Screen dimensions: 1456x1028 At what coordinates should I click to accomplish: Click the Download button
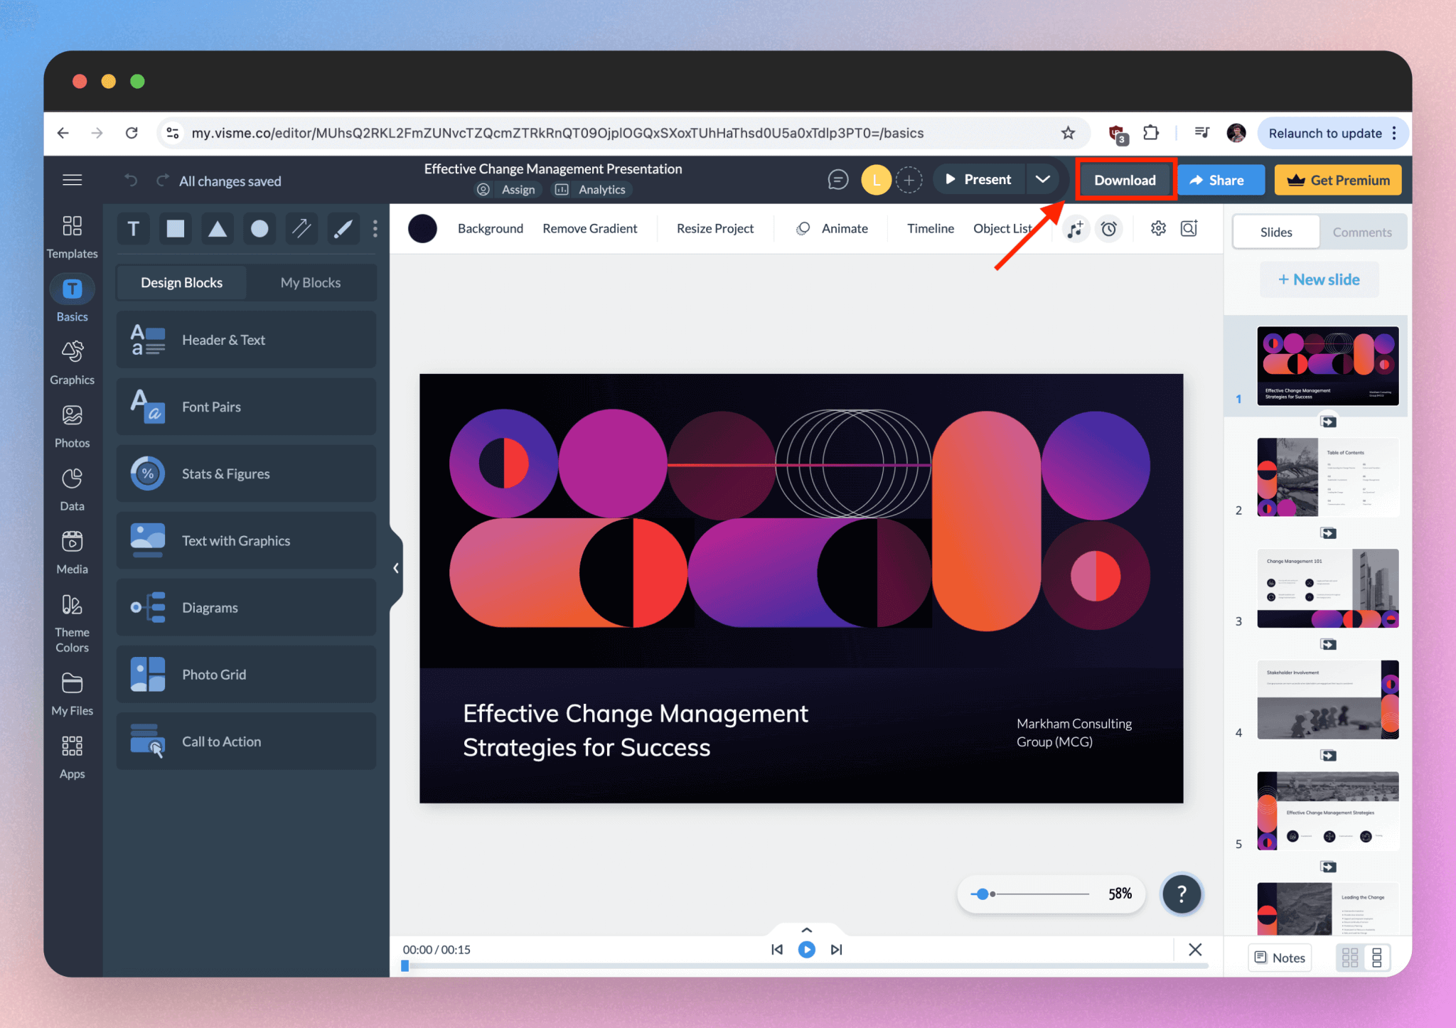click(1125, 180)
